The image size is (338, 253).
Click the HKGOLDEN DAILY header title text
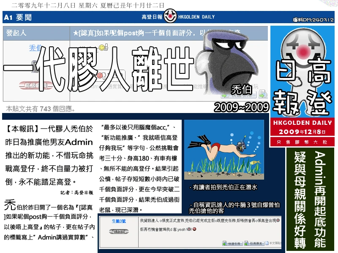click(196, 17)
